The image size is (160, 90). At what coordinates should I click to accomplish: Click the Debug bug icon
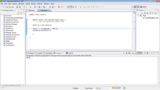point(35,7)
